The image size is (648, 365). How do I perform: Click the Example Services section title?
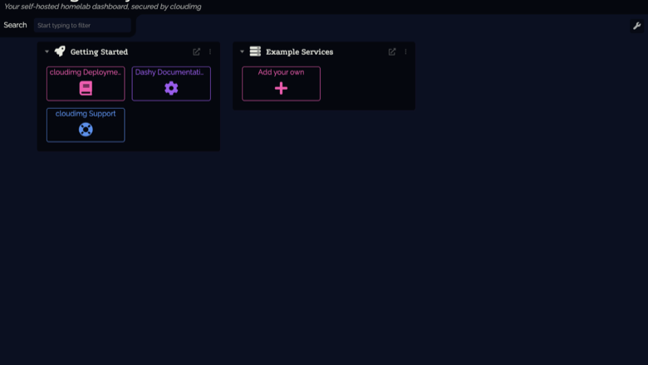click(x=299, y=52)
